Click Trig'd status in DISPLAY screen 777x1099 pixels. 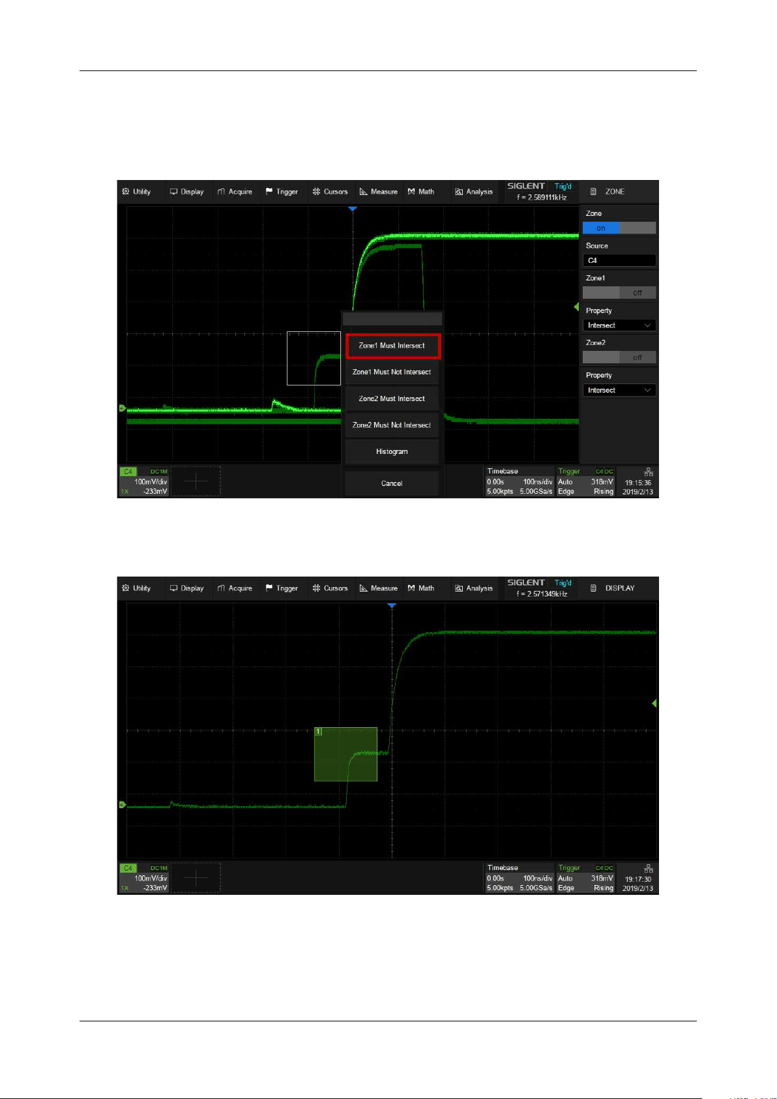(x=563, y=583)
